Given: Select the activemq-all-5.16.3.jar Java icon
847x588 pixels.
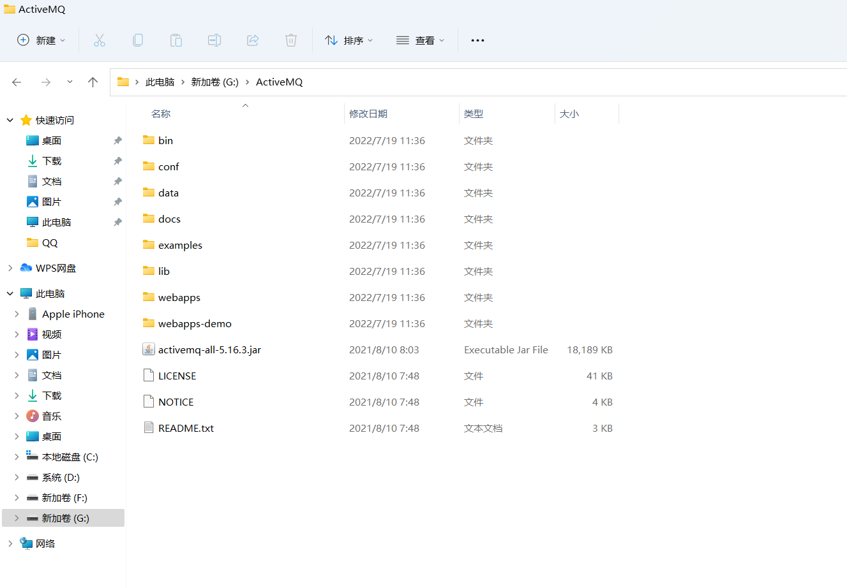Looking at the screenshot, I should 149,349.
